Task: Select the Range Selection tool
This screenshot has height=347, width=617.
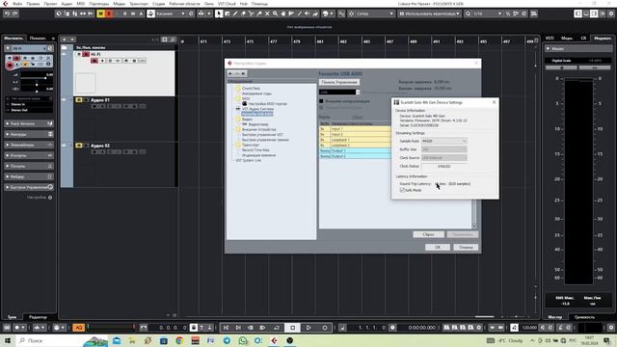Action: (x=228, y=13)
